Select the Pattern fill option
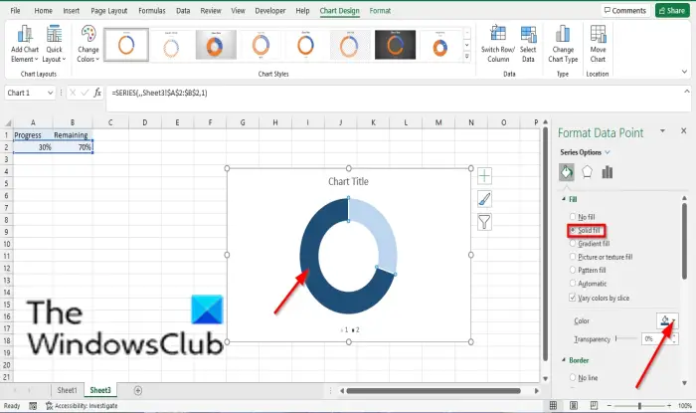The width and height of the screenshot is (696, 413). pos(588,270)
